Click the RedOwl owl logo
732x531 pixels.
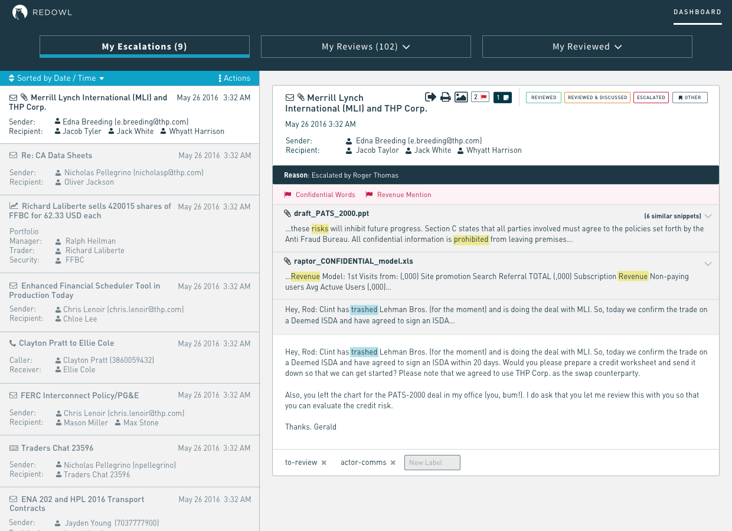20,13
